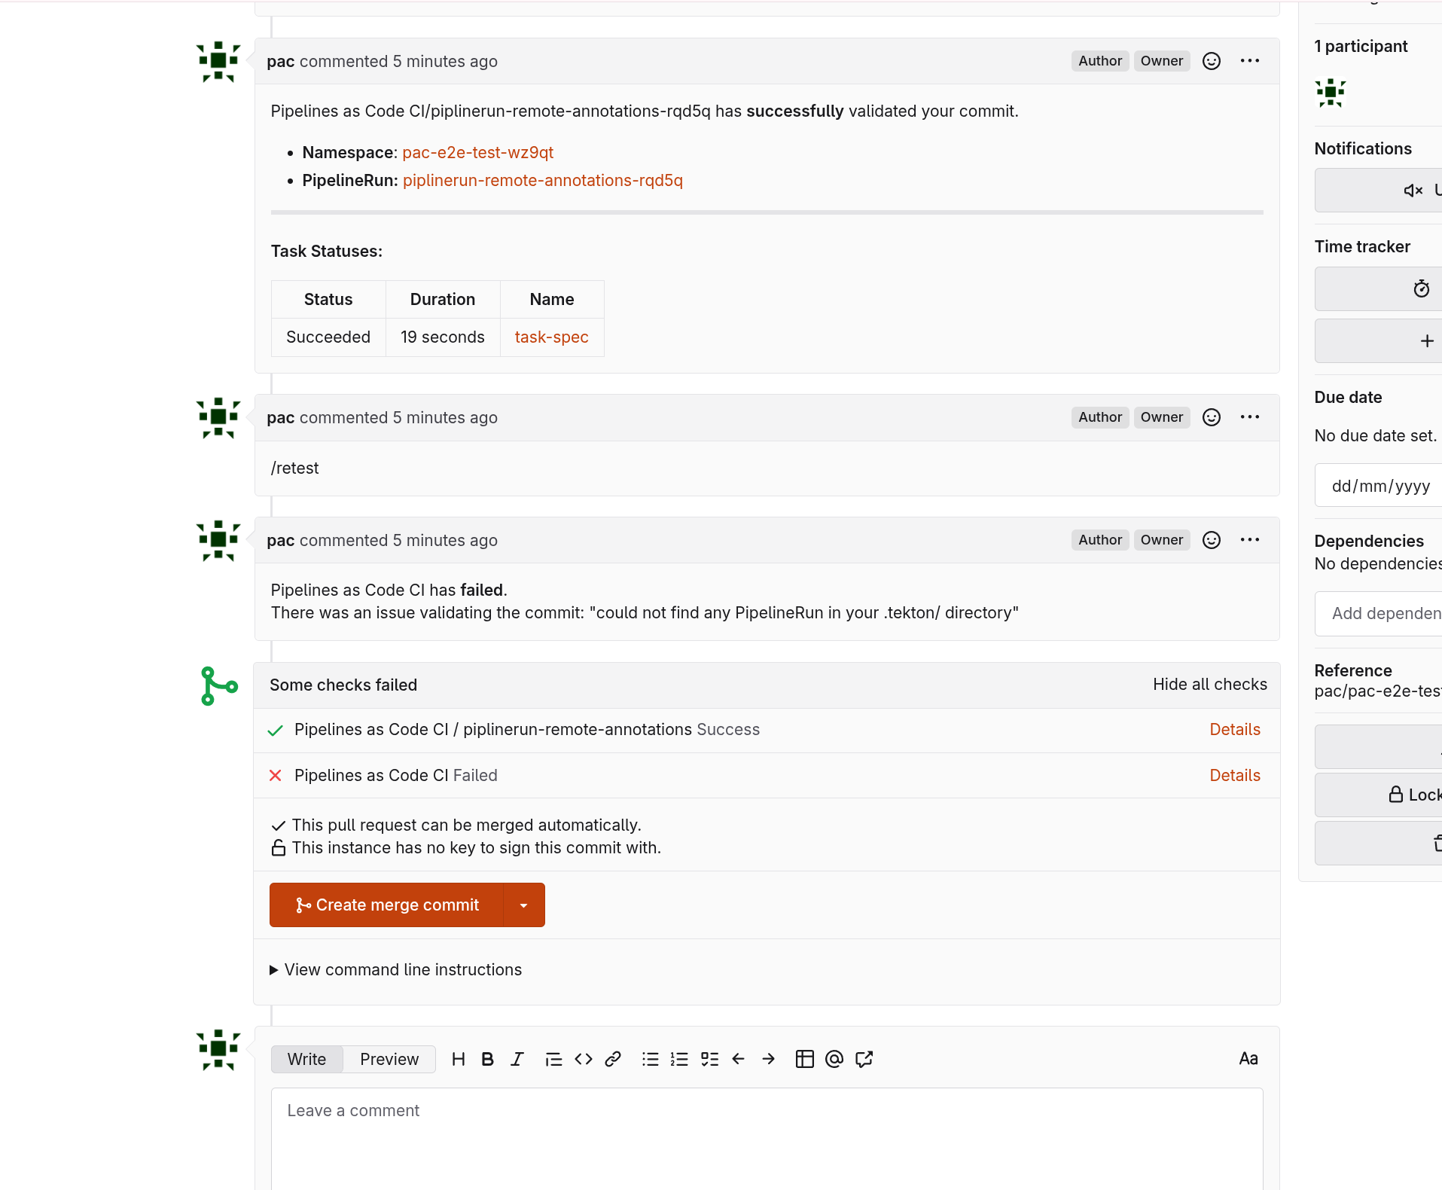Open the options menu on the failed comment
The width and height of the screenshot is (1442, 1190).
pos(1249,540)
